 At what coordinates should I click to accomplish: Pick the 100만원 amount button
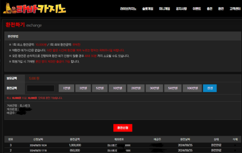192,88
